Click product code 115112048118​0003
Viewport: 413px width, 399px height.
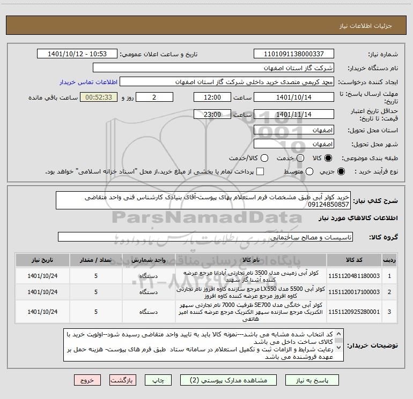(354, 276)
